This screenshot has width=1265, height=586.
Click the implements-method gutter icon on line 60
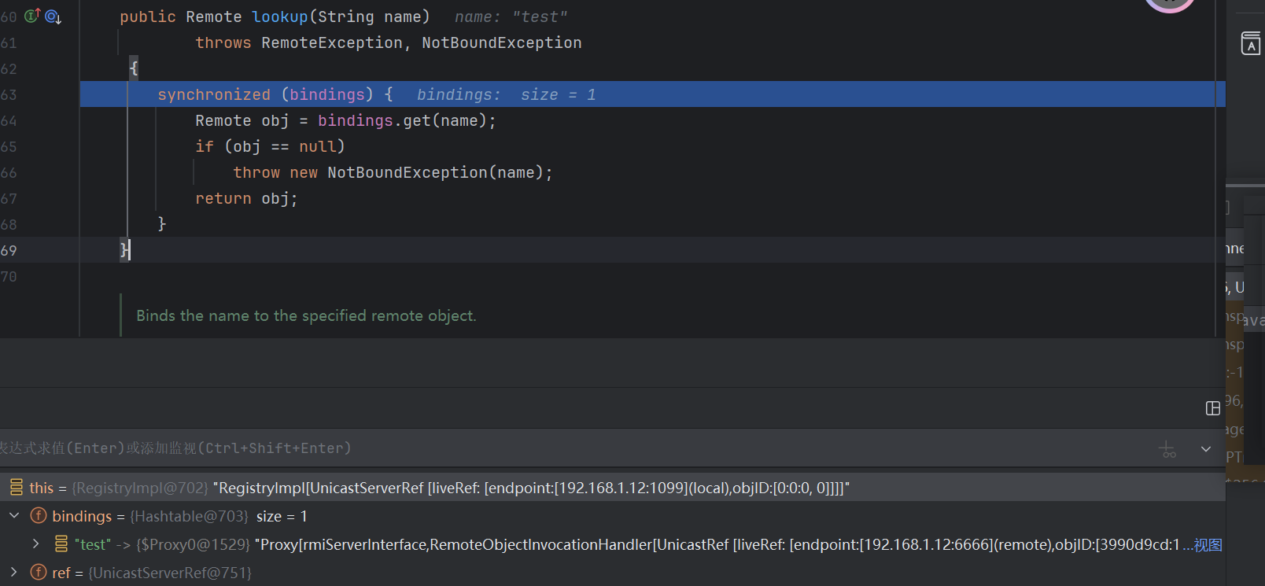coord(32,16)
